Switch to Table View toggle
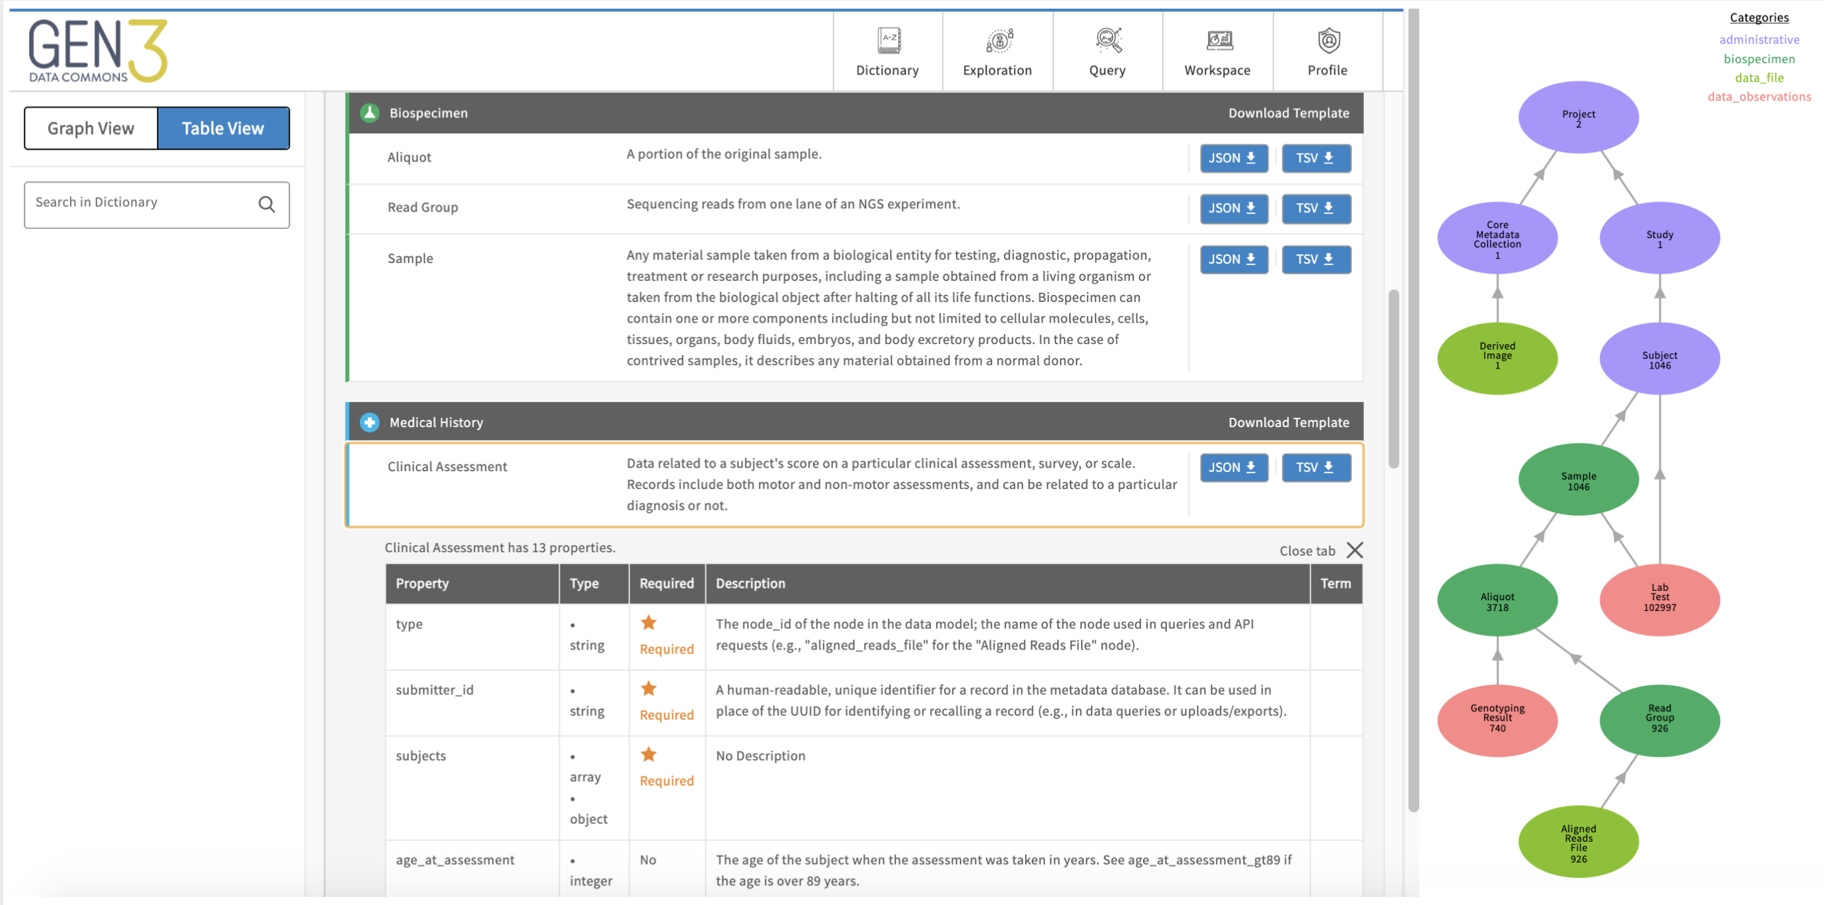 pos(224,127)
